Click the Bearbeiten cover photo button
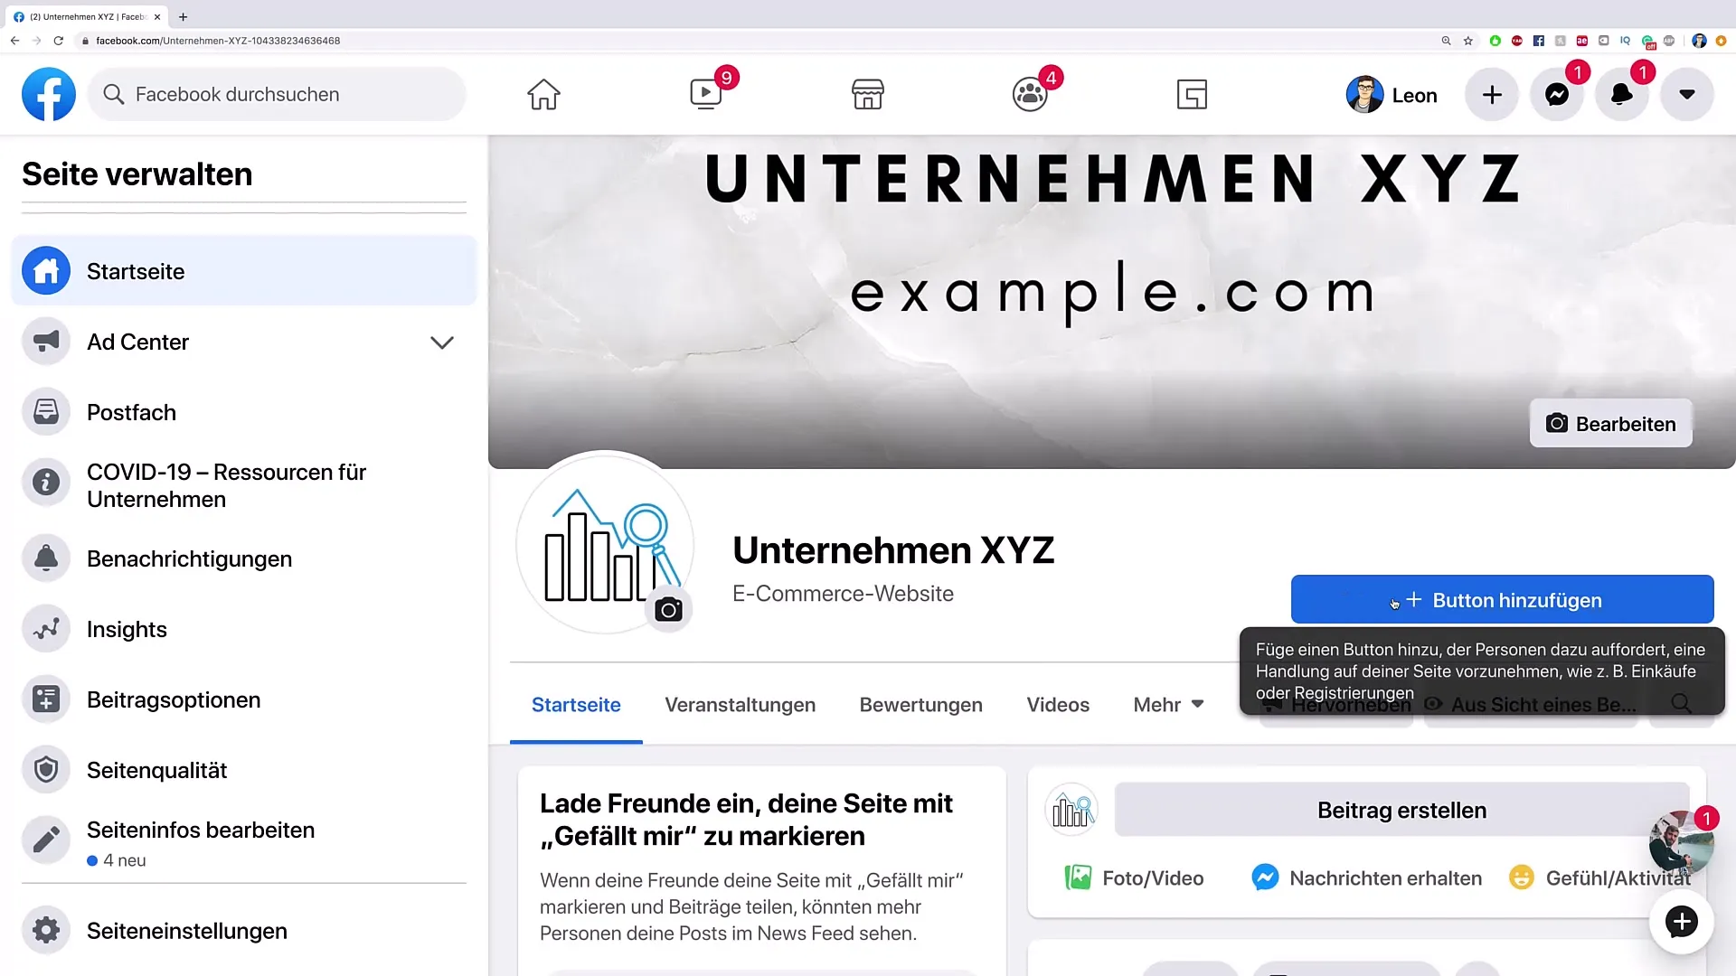The image size is (1736, 976). click(x=1611, y=424)
